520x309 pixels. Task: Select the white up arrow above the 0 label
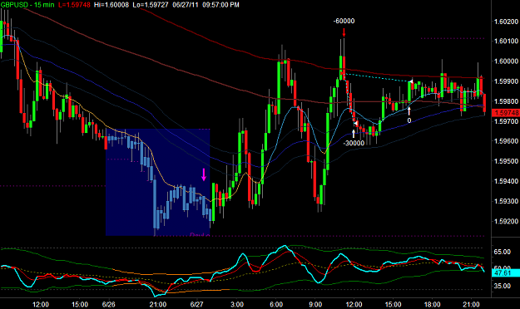point(409,111)
